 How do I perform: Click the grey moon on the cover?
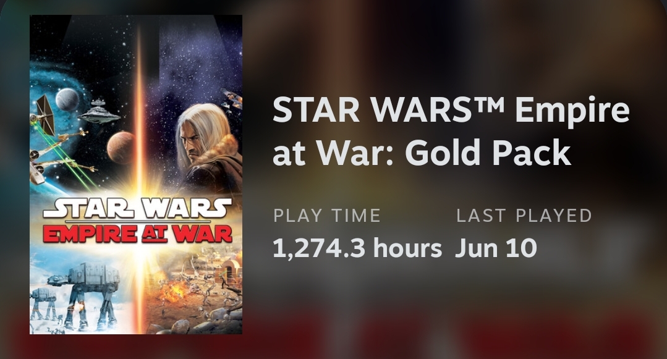67,99
